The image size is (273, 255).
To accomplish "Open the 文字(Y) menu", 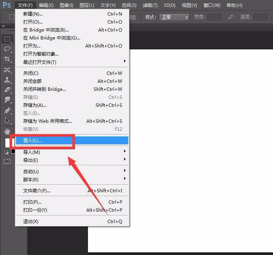I will point(108,5).
